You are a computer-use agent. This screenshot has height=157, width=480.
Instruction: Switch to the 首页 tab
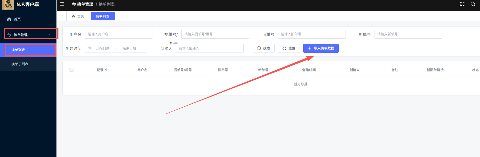point(79,16)
